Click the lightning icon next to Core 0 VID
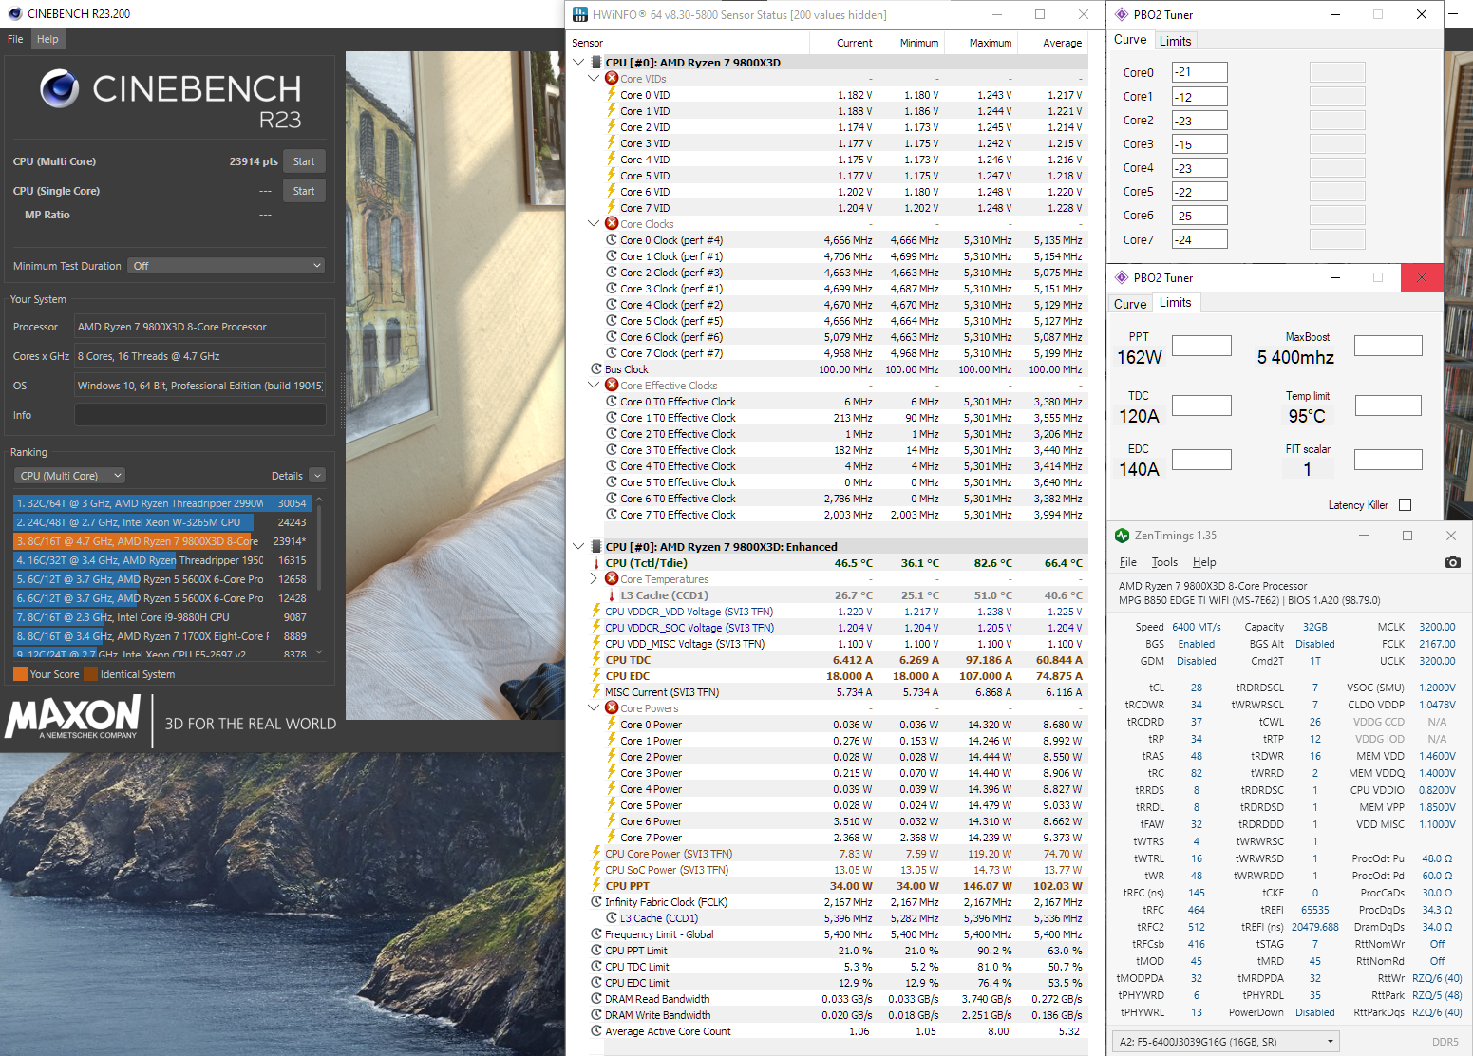The width and height of the screenshot is (1473, 1056). click(x=612, y=95)
